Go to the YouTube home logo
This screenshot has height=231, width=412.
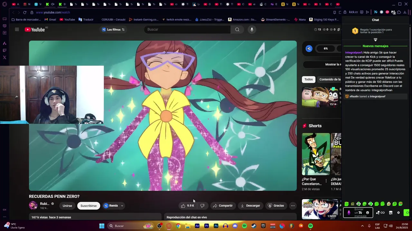tap(35, 30)
